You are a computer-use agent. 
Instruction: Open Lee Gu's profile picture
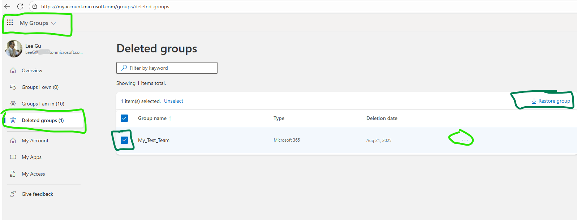point(14,49)
